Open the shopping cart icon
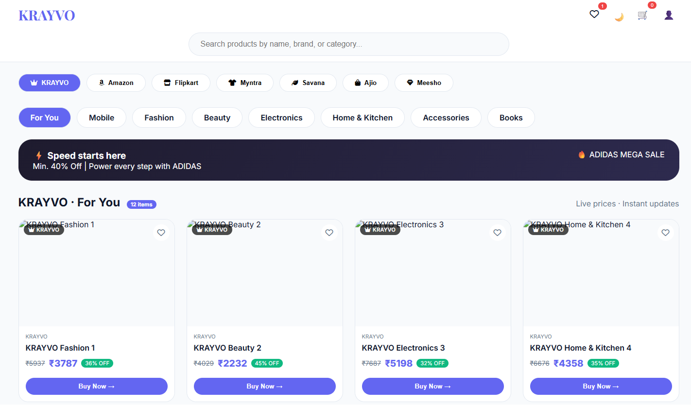Viewport: 691px width, 405px height. (x=642, y=16)
